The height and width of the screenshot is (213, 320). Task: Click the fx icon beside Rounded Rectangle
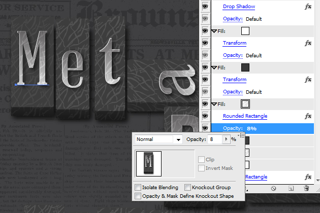tap(308, 116)
